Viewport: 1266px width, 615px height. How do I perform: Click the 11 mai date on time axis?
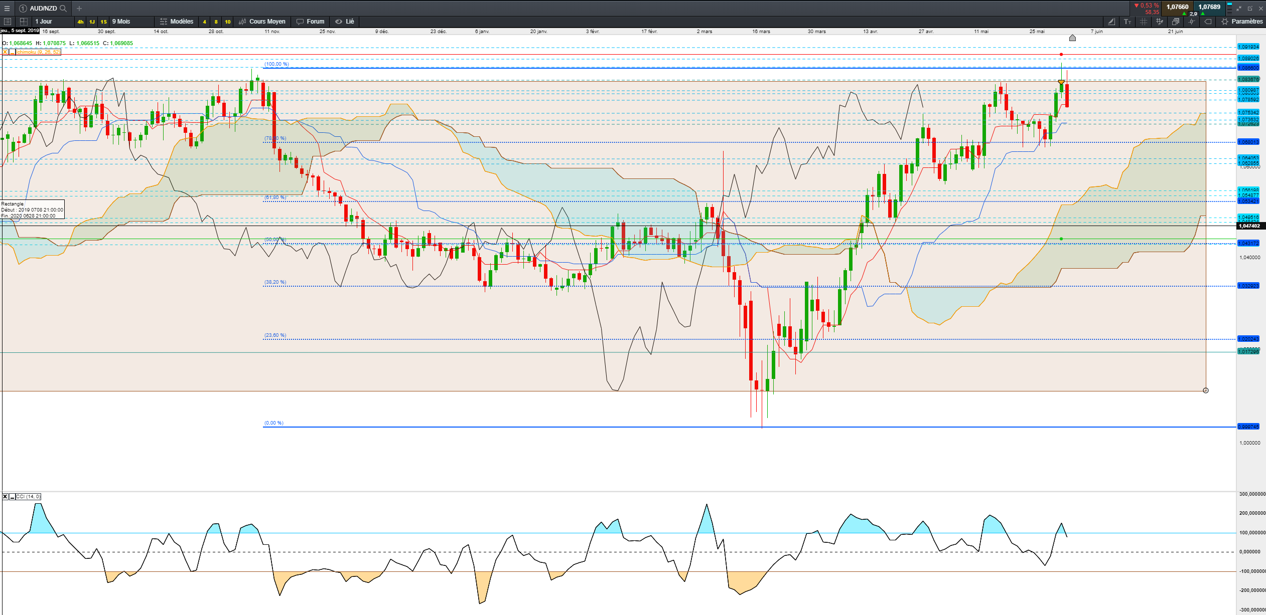[x=981, y=32]
